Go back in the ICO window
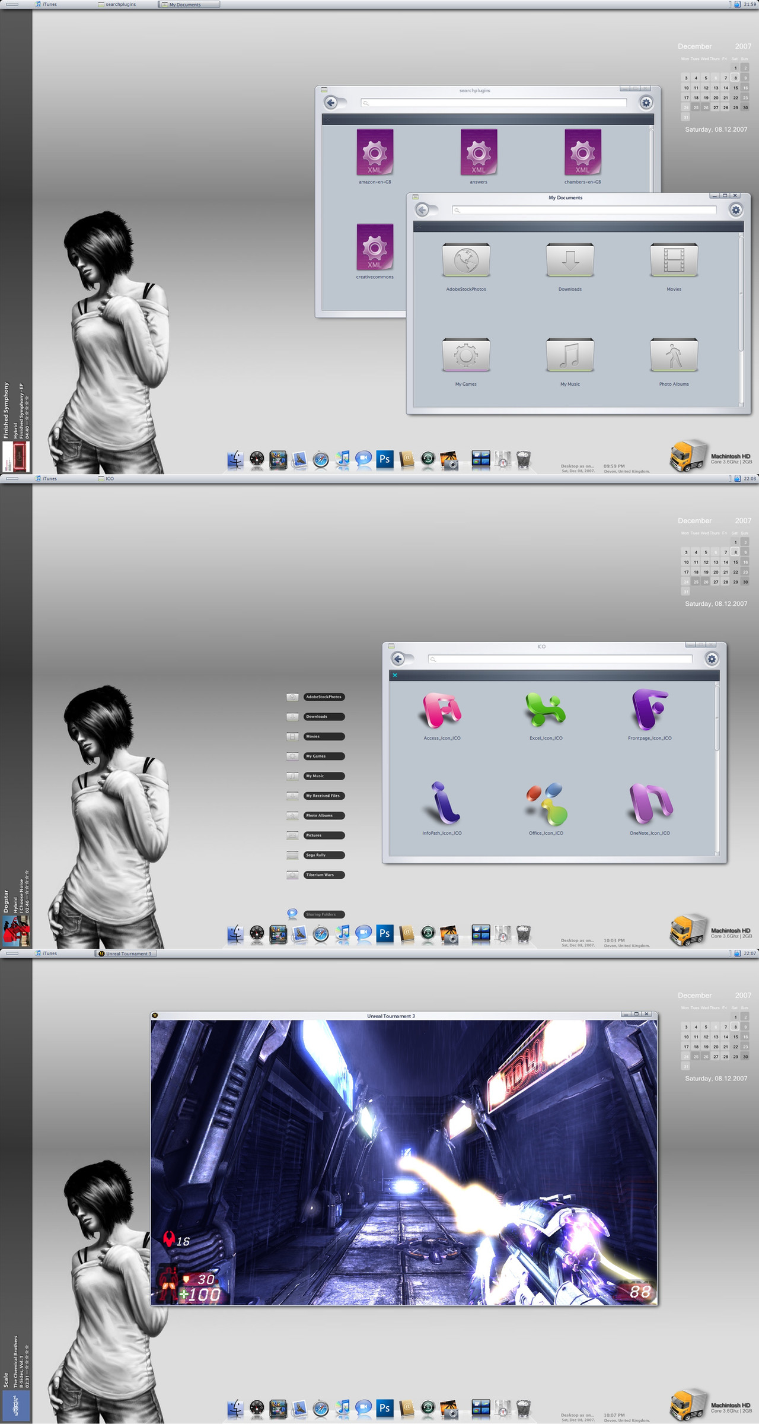This screenshot has width=759, height=1424. coord(398,659)
